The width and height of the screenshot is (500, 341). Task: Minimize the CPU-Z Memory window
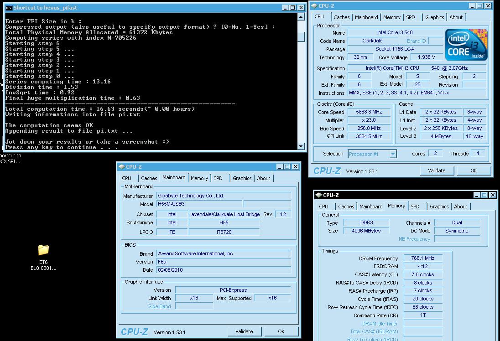(477, 195)
